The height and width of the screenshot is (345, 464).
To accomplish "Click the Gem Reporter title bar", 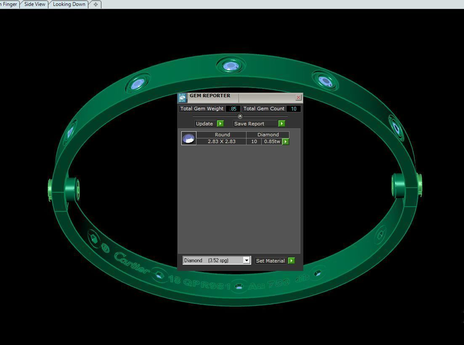I will [241, 98].
